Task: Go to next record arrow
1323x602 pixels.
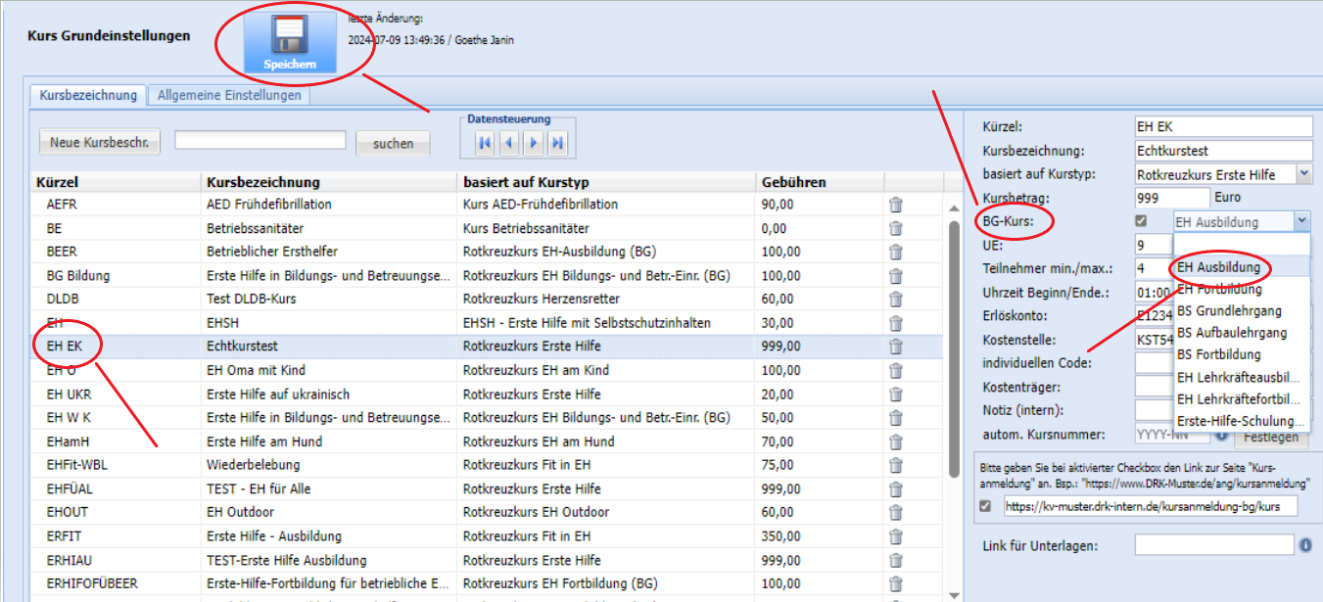Action: (x=533, y=144)
